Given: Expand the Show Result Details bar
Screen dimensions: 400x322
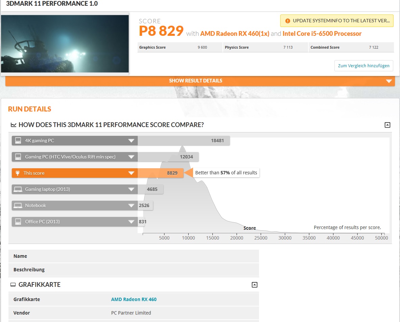Looking at the screenshot, I should pyautogui.click(x=200, y=81).
